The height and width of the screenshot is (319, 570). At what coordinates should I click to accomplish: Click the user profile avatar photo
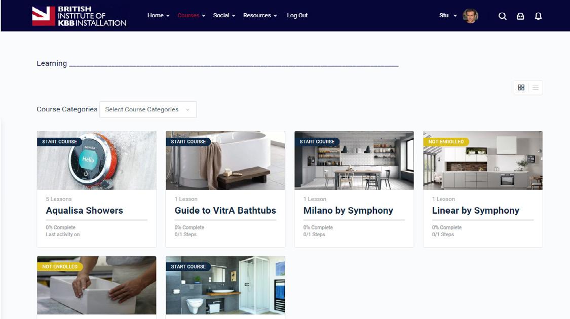(470, 16)
